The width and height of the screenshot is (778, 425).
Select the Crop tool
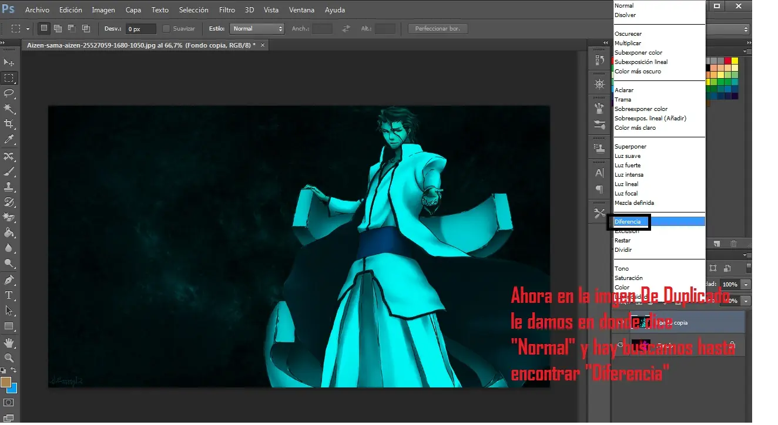pos(9,124)
